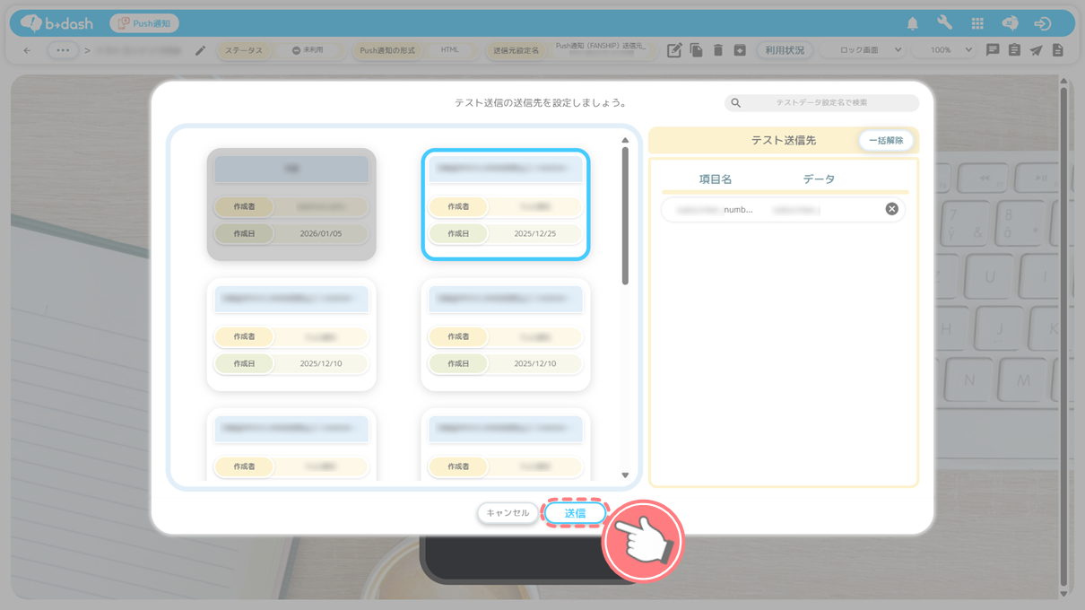Click the pencil rename icon
The height and width of the screenshot is (610, 1085).
(x=201, y=50)
